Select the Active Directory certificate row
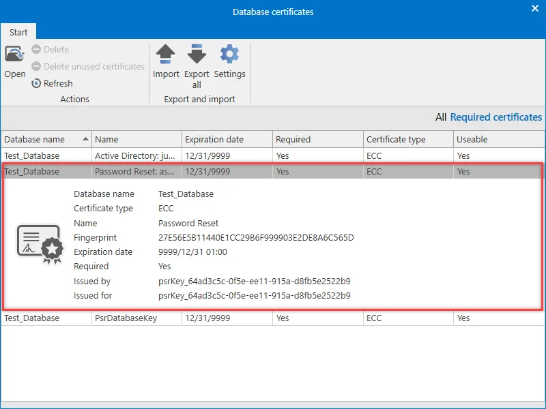This screenshot has width=546, height=409. 273,156
